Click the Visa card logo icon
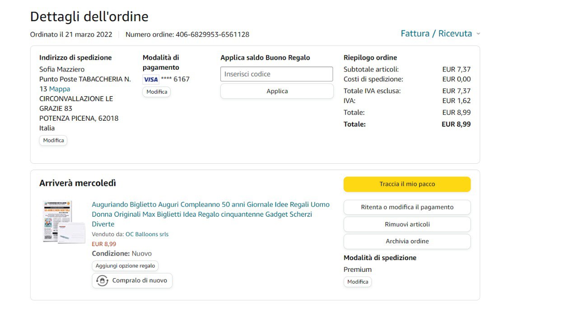 (151, 80)
